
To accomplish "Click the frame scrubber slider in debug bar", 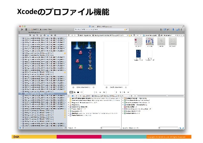I will 161,96.
